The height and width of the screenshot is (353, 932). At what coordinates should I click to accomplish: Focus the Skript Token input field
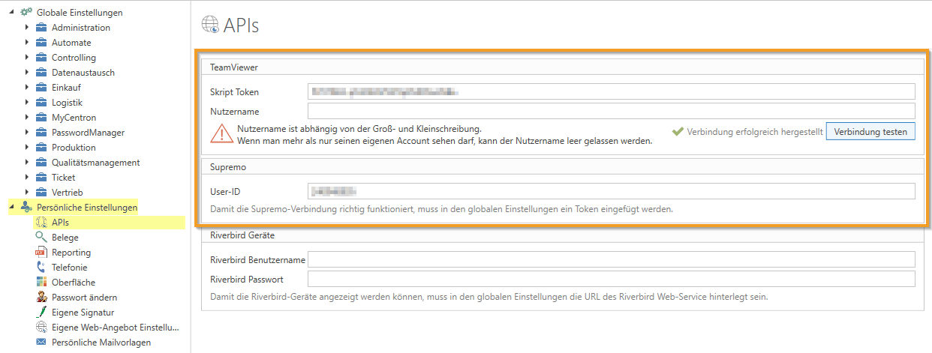pos(611,91)
